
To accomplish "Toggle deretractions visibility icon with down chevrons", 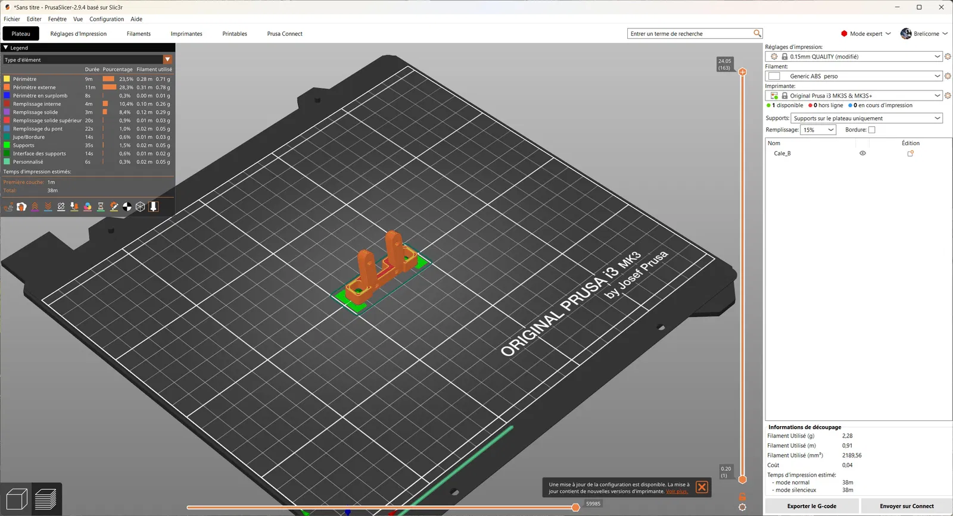I will pos(48,207).
